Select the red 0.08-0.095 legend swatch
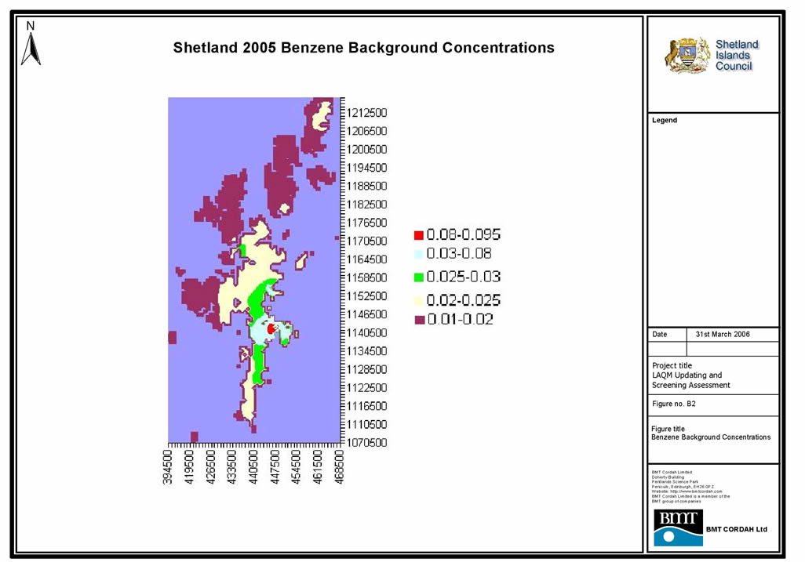The image size is (805, 562). click(419, 235)
